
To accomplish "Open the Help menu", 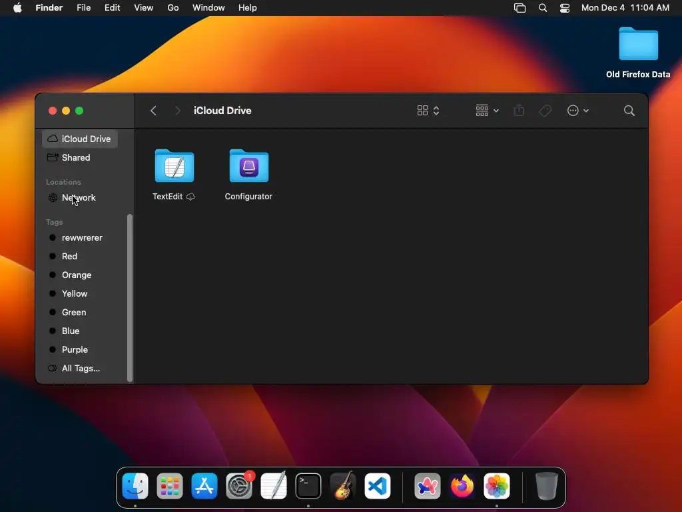I will point(248,8).
